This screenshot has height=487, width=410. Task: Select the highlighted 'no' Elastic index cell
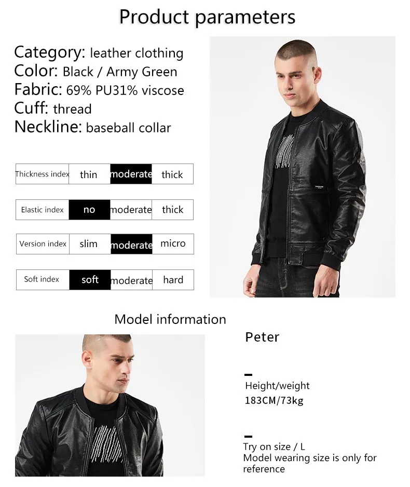click(x=89, y=210)
